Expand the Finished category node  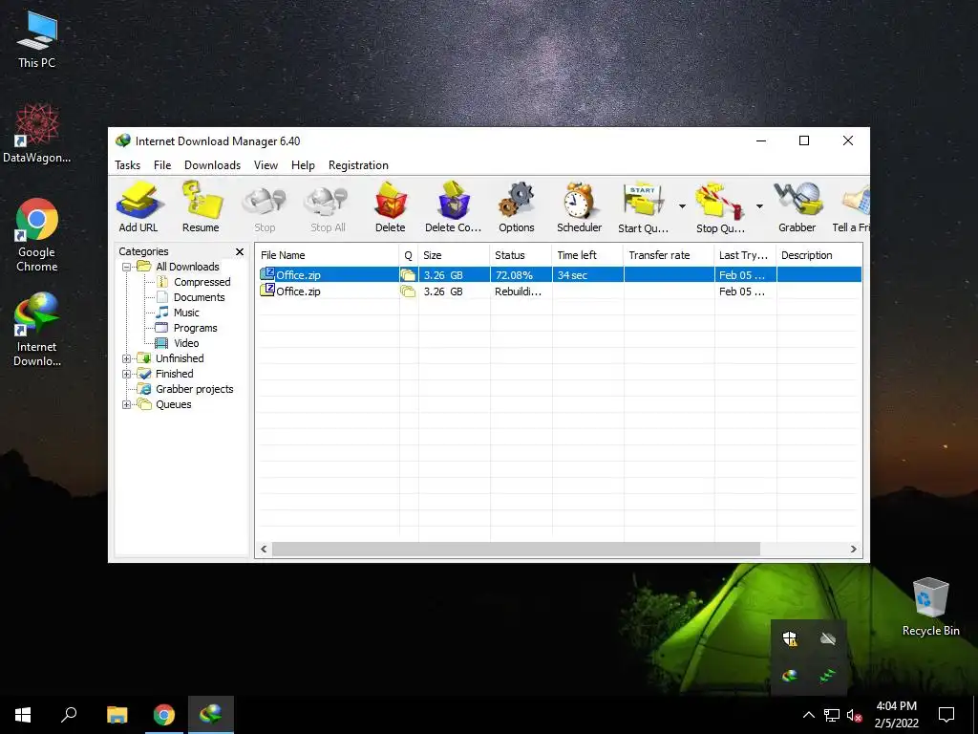coord(127,374)
